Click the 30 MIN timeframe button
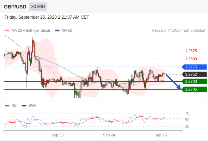This screenshot has width=208, height=141. click(x=38, y=6)
